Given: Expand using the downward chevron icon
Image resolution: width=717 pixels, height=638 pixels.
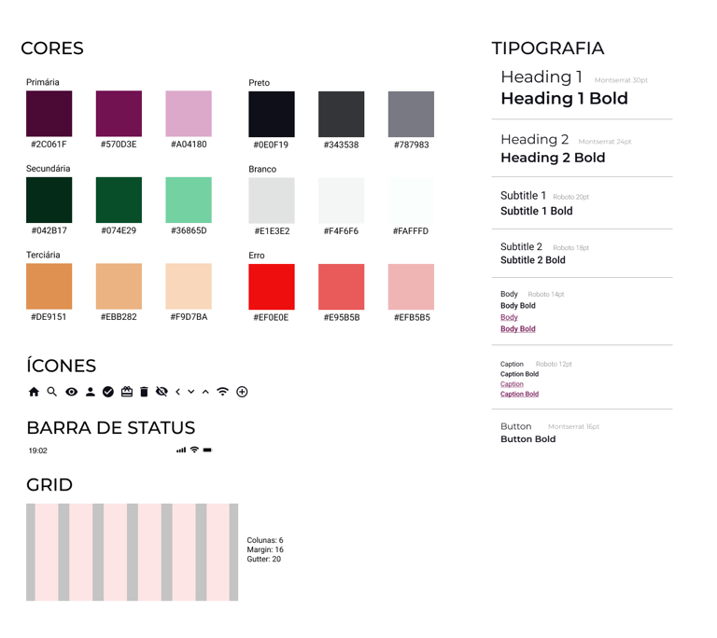Looking at the screenshot, I should 191,392.
